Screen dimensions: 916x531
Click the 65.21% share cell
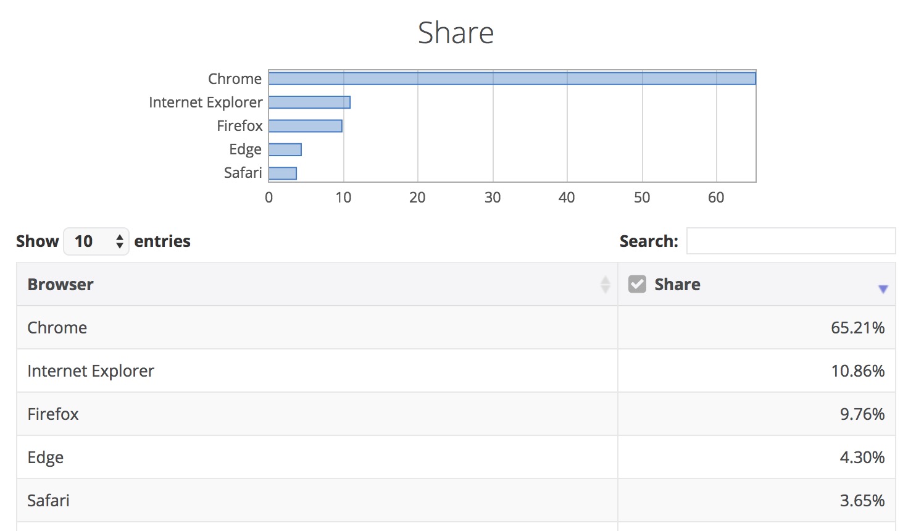point(857,328)
